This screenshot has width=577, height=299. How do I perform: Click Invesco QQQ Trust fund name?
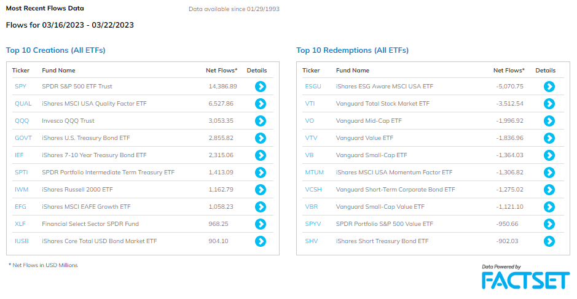[x=68, y=120]
